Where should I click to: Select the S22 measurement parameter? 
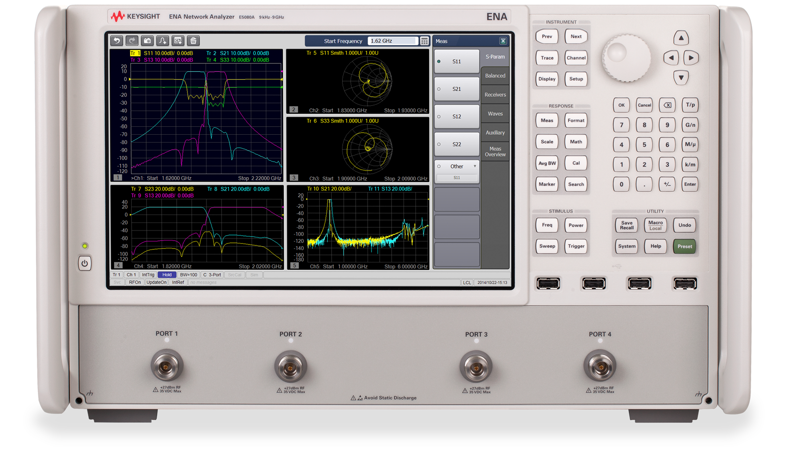456,144
